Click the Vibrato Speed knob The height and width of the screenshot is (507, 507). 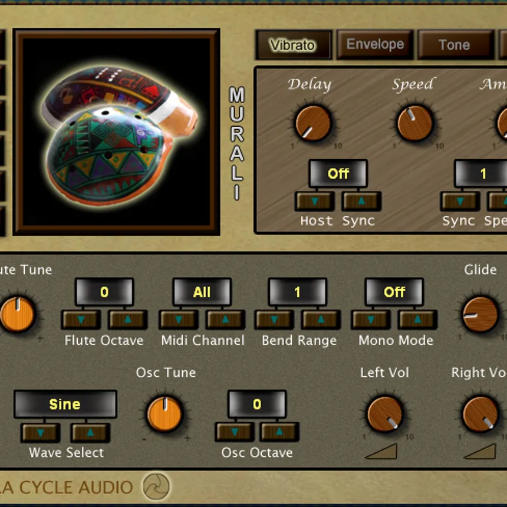coord(415,123)
